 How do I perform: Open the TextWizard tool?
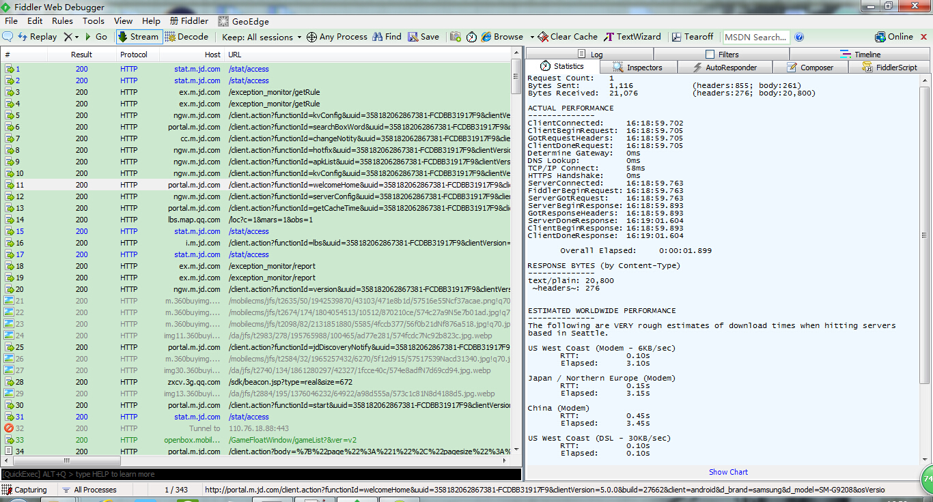point(632,37)
